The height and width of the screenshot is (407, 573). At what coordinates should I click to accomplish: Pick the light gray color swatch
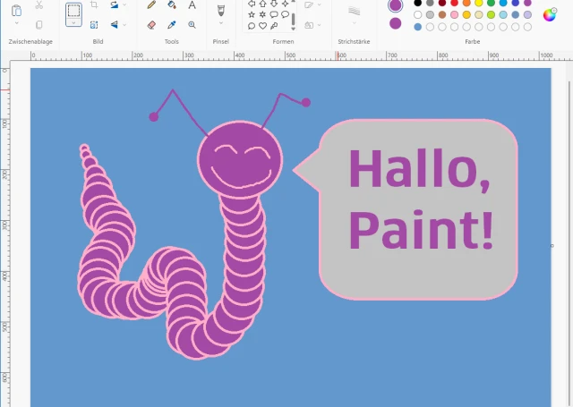(x=430, y=14)
